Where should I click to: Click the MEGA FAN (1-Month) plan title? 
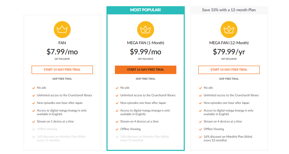146,43
